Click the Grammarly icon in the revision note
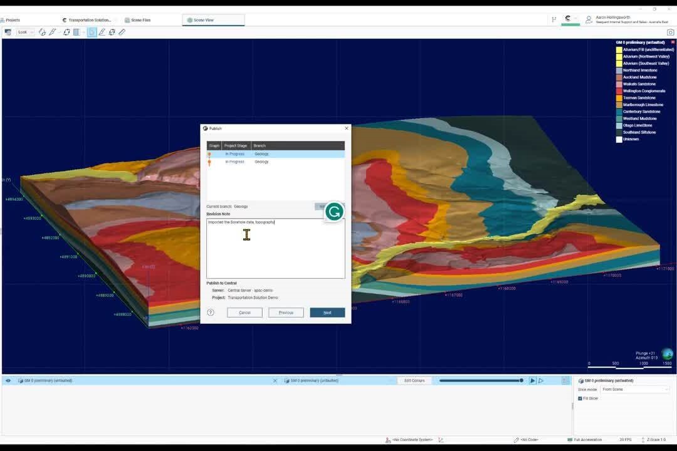 334,212
